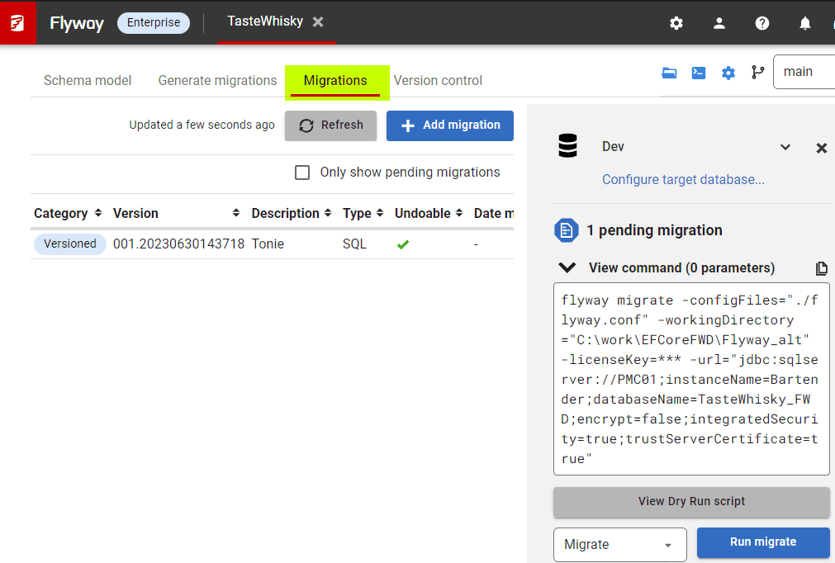Sort table by Version column
Image resolution: width=835 pixels, height=563 pixels.
tap(236, 213)
